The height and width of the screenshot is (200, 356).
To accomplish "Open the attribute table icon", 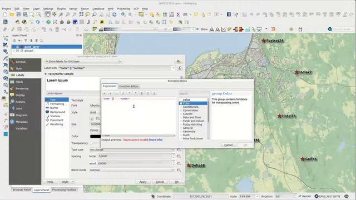I will pos(165,14).
